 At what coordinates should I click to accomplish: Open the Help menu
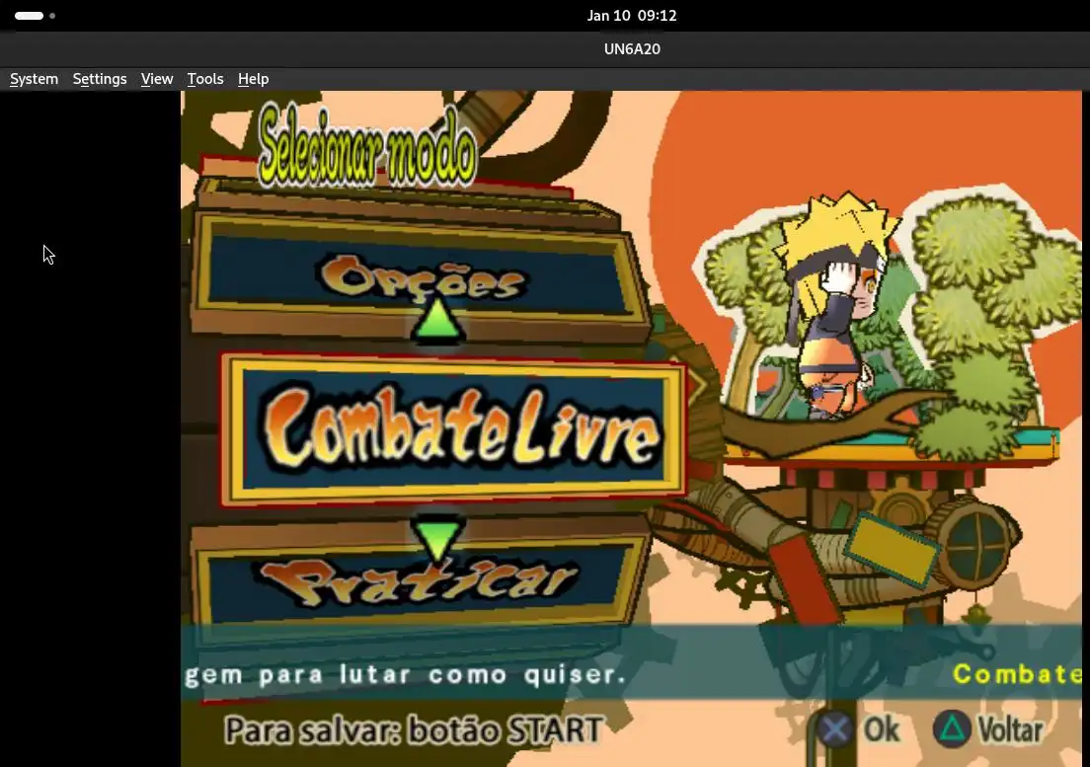pos(253,79)
